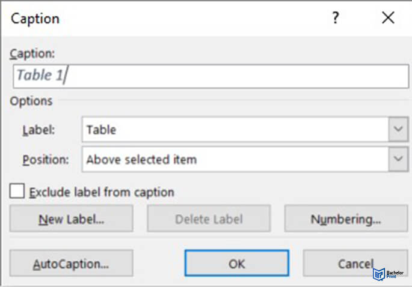Click inside the Caption text field
The width and height of the screenshot is (412, 287).
coord(211,76)
